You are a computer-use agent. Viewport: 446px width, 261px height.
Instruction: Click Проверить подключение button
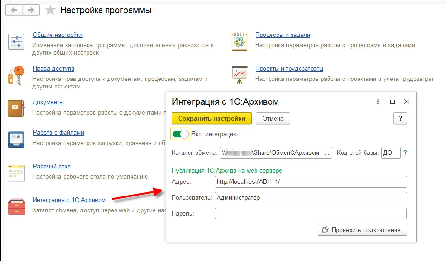pyautogui.click(x=362, y=230)
